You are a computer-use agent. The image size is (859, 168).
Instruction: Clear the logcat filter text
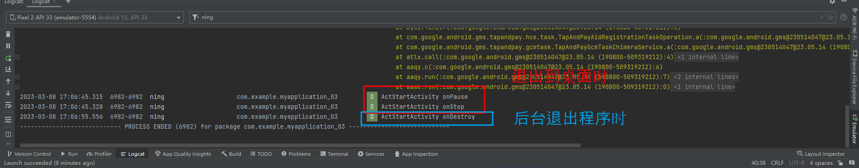[x=822, y=17]
